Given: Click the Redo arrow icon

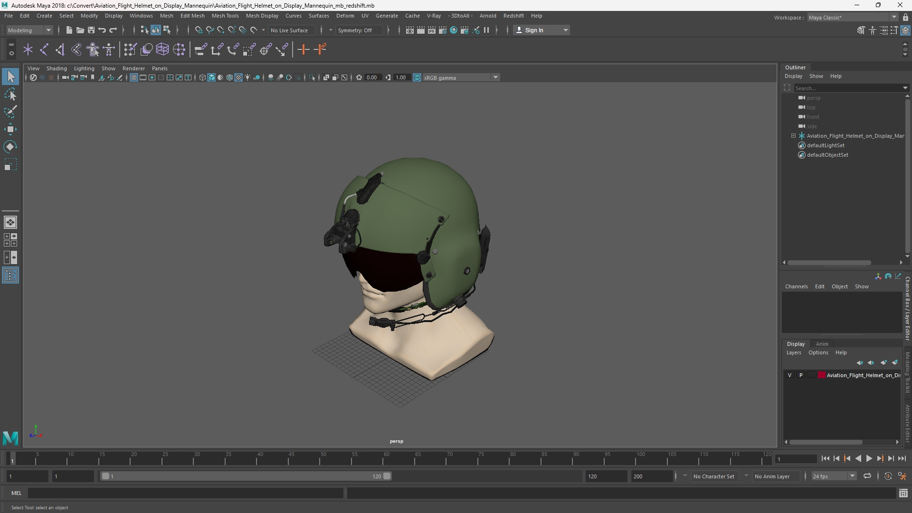Looking at the screenshot, I should point(113,30).
